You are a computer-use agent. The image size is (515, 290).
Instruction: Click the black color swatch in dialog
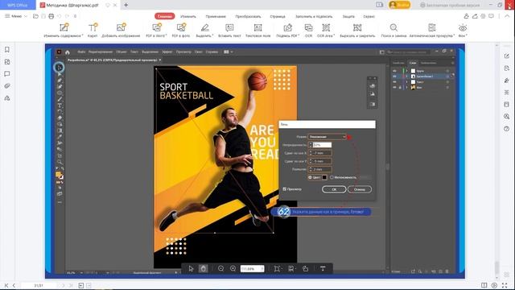pos(324,177)
